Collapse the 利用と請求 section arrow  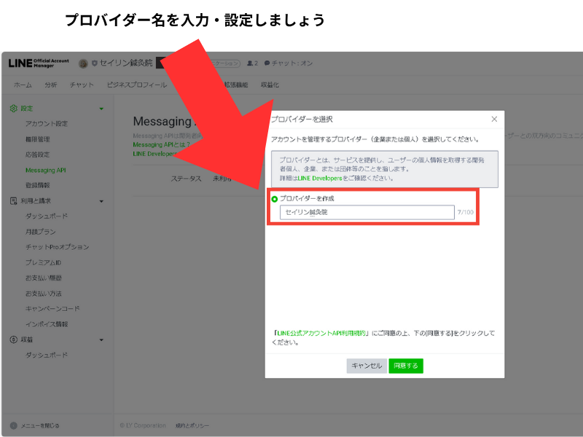pos(101,201)
